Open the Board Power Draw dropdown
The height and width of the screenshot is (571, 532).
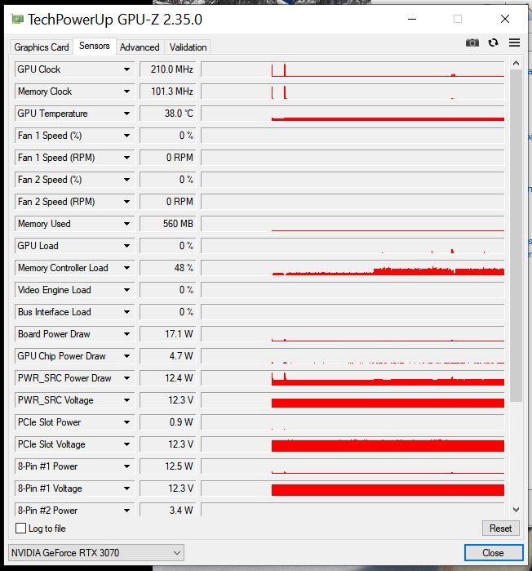[126, 334]
